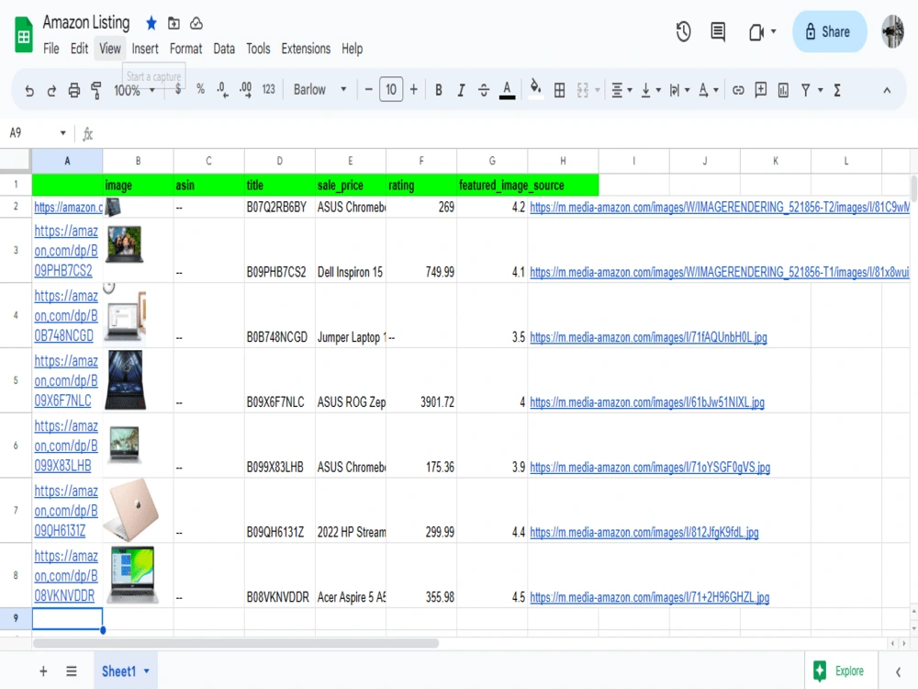Screen dimensions: 918x689
Task: Increase the font size
Action: click(x=414, y=90)
